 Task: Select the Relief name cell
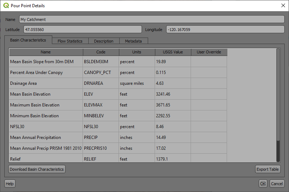click(x=46, y=158)
